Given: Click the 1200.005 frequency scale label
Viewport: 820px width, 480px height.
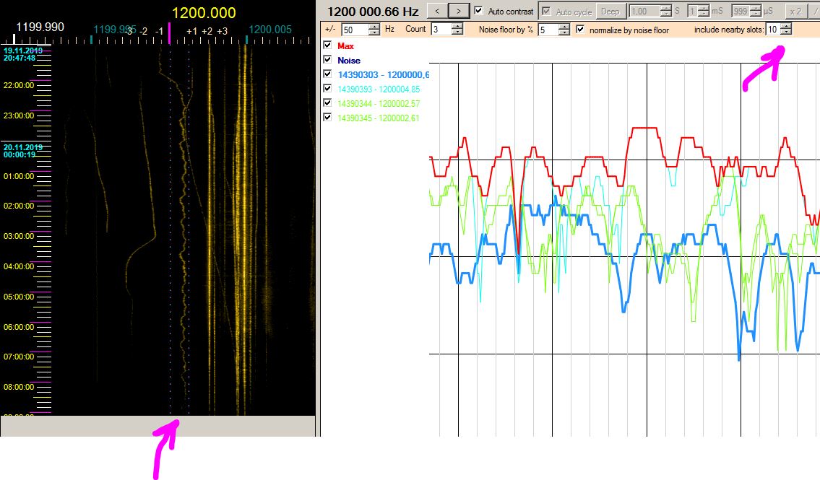Looking at the screenshot, I should point(270,30).
